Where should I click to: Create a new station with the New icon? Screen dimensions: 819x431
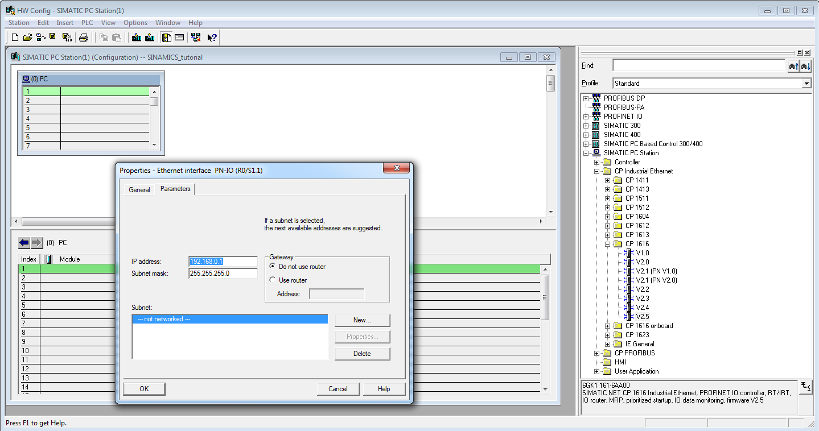tap(15, 38)
